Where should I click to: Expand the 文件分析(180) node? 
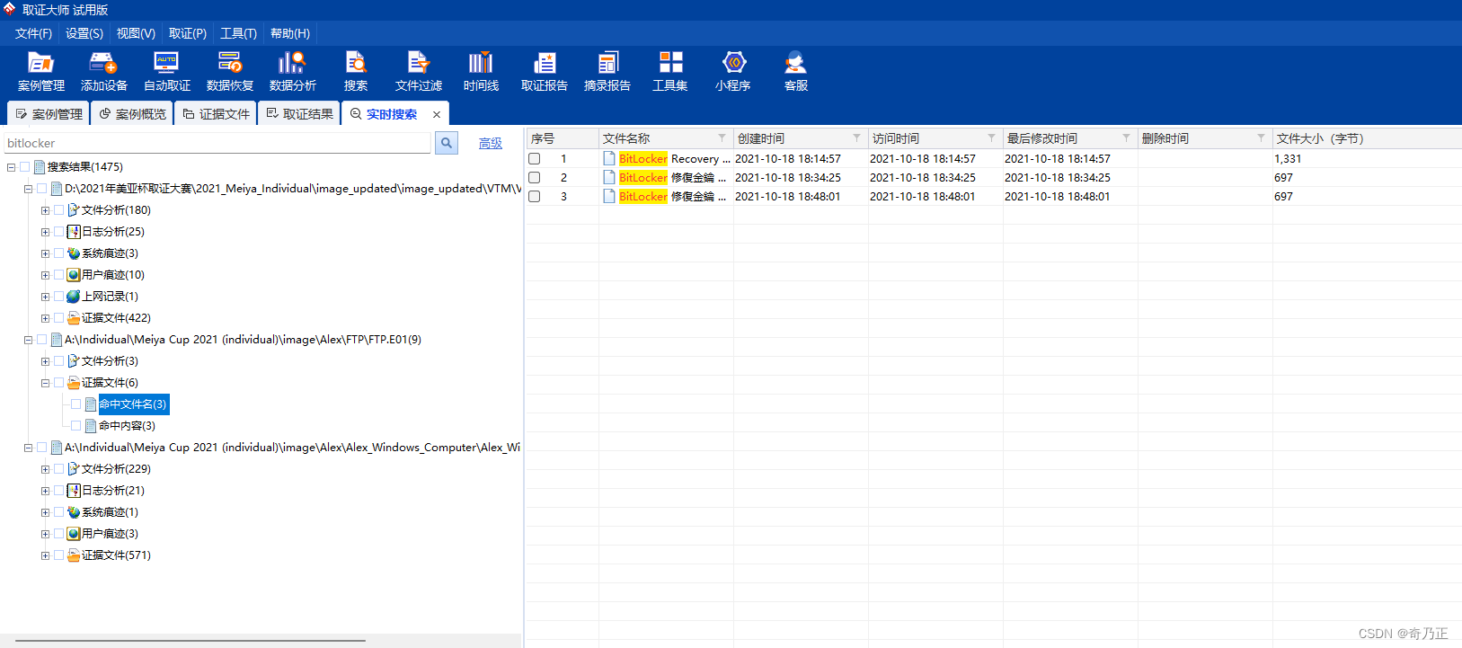(x=45, y=210)
